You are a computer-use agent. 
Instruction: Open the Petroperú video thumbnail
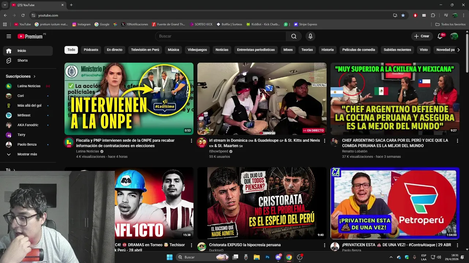[395, 203]
